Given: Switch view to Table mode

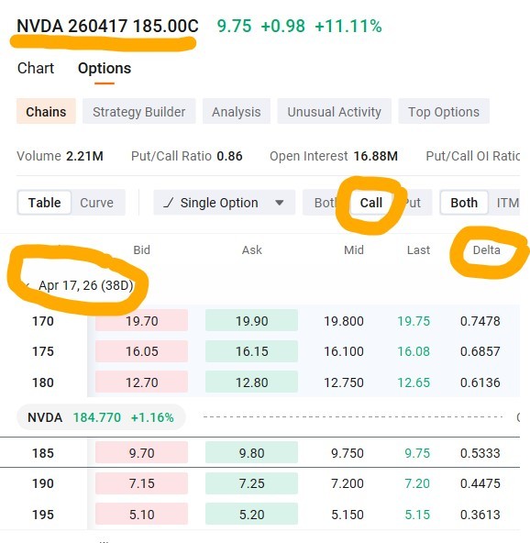Looking at the screenshot, I should coord(44,203).
